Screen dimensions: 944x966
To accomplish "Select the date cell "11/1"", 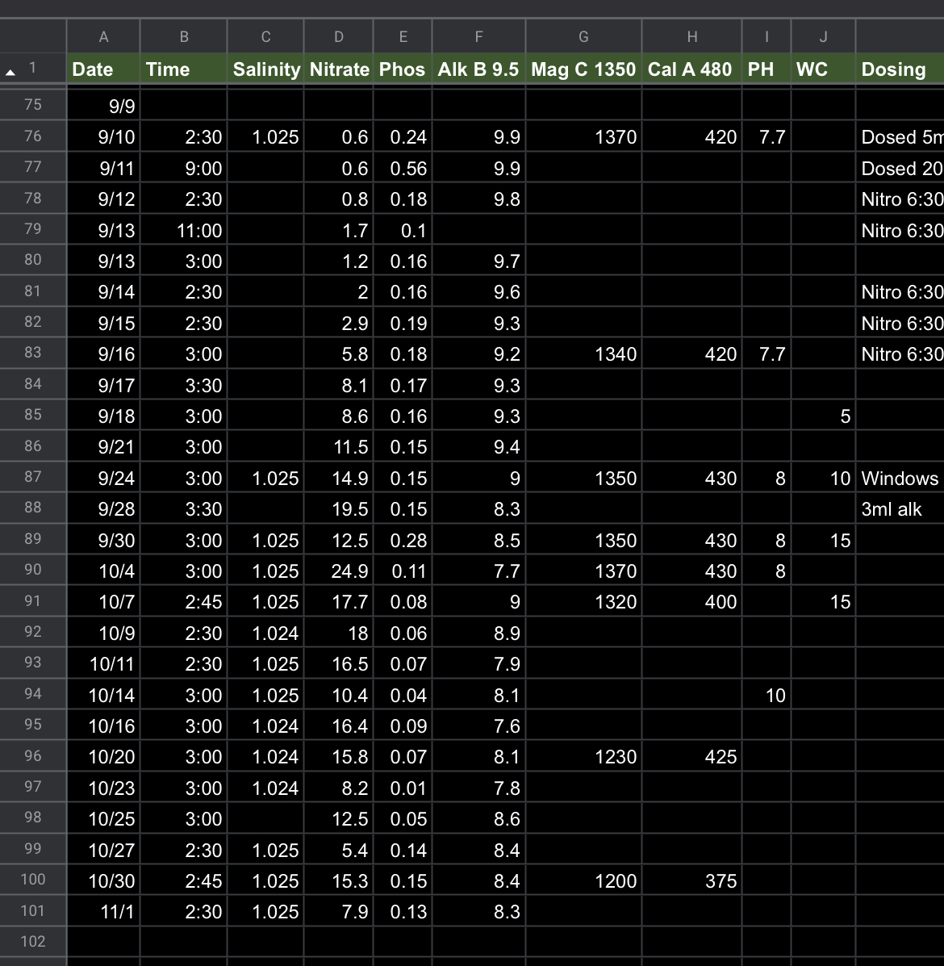I will coord(103,912).
